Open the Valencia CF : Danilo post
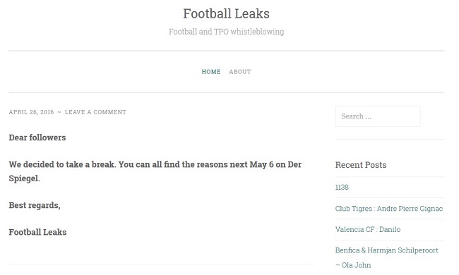 pos(368,229)
